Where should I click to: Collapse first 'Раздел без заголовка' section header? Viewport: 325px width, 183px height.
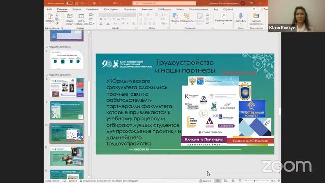coord(47,47)
